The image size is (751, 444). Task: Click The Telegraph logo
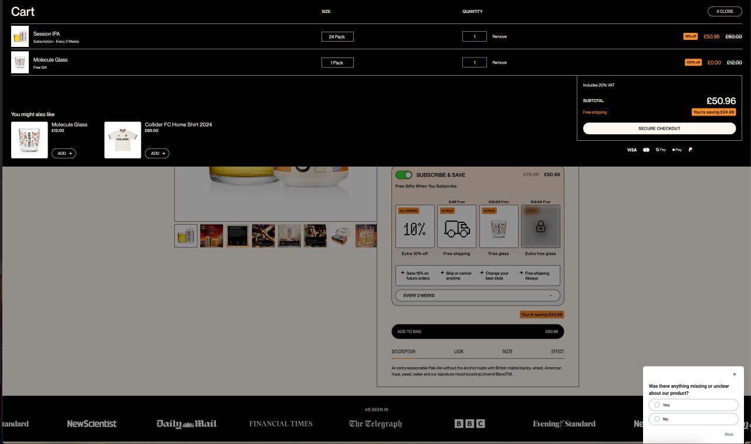[x=375, y=424]
